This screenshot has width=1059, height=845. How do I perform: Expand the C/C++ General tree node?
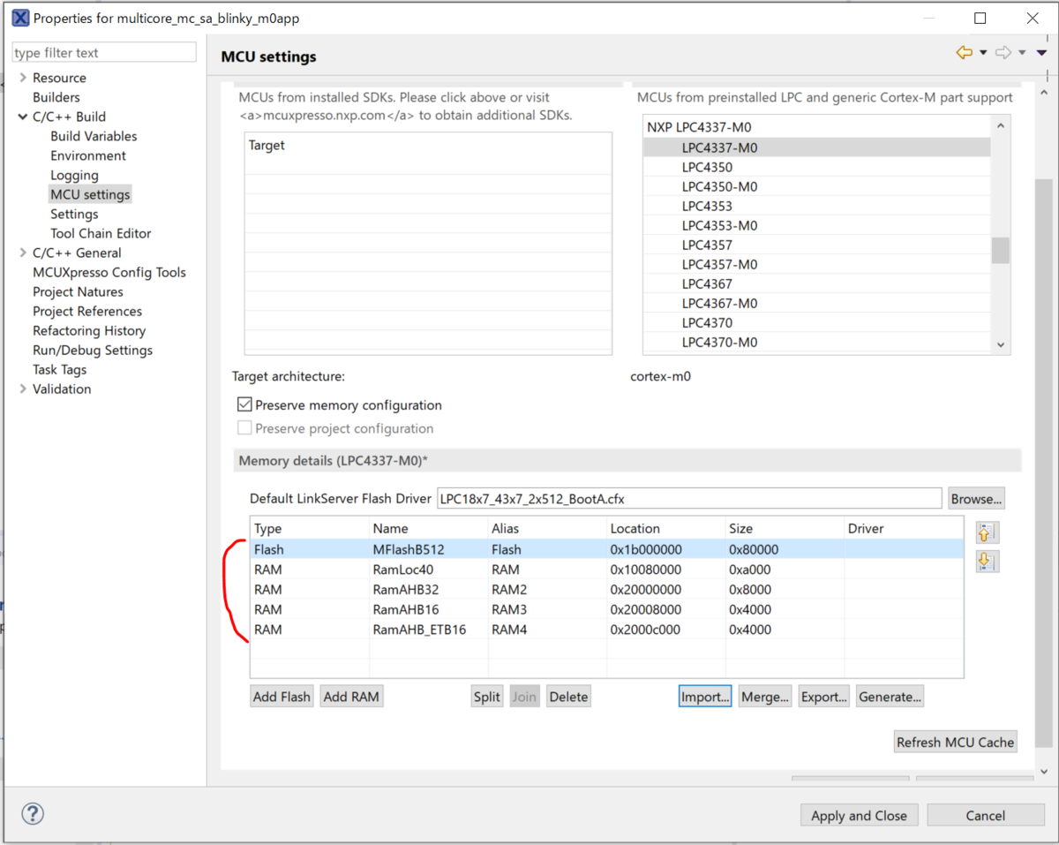click(22, 253)
